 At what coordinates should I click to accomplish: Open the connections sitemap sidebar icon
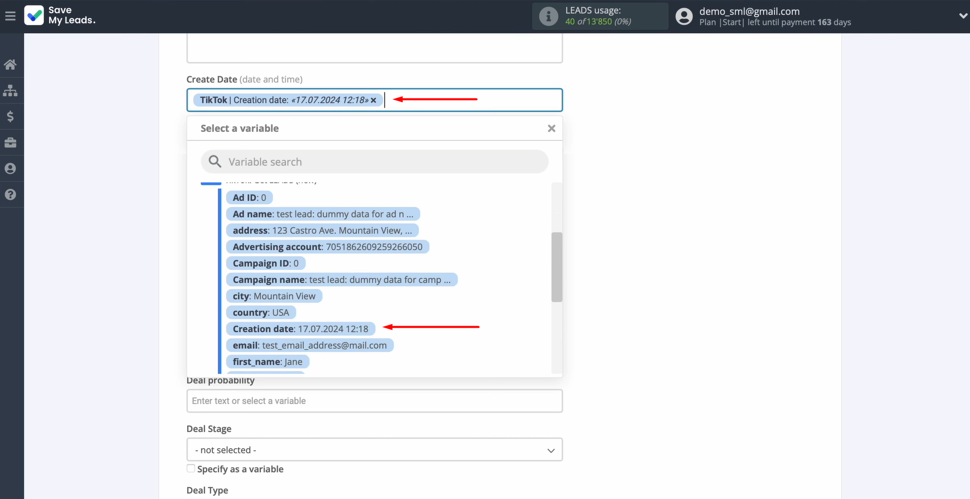10,91
